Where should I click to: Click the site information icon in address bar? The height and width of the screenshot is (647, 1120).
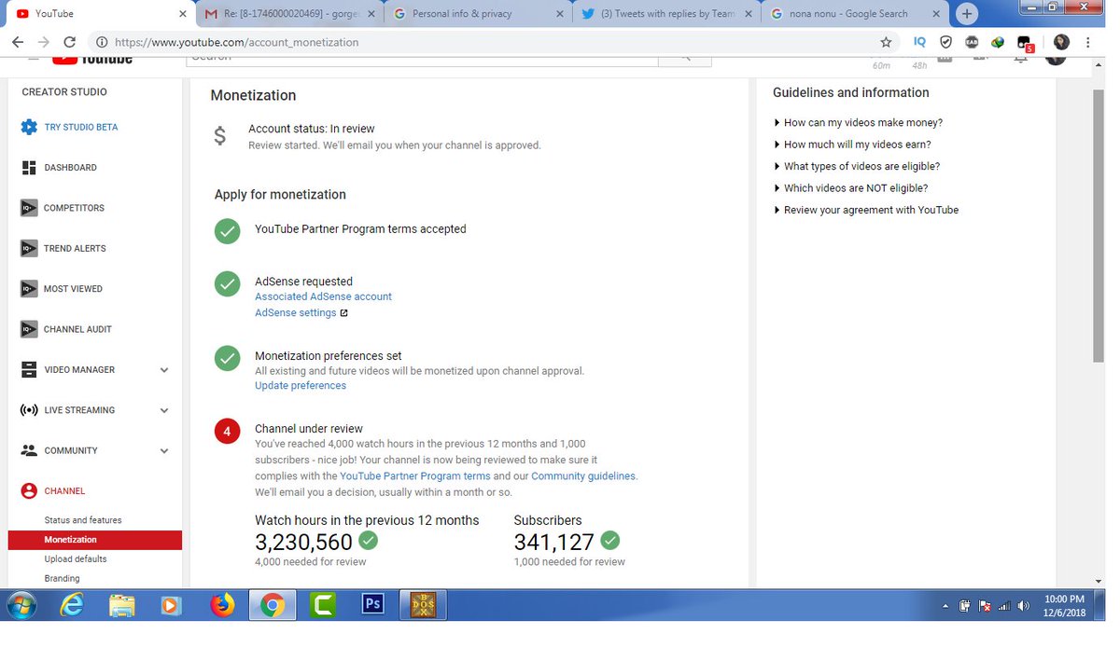click(101, 42)
